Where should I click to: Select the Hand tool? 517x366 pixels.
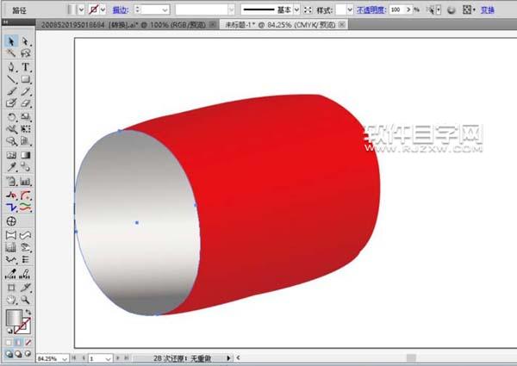pyautogui.click(x=11, y=300)
